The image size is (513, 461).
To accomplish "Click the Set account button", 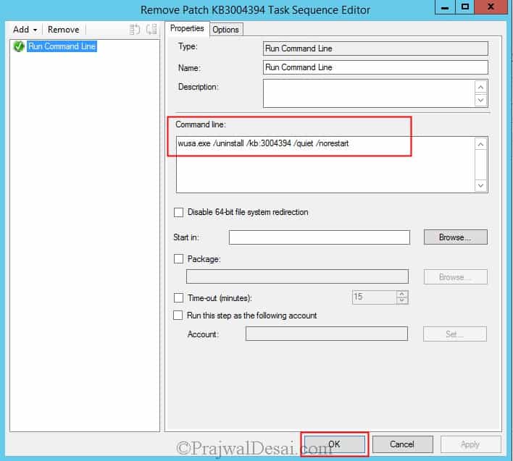I will point(455,334).
